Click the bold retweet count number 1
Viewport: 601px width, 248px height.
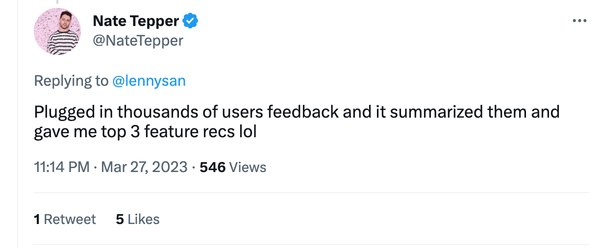pyautogui.click(x=37, y=219)
